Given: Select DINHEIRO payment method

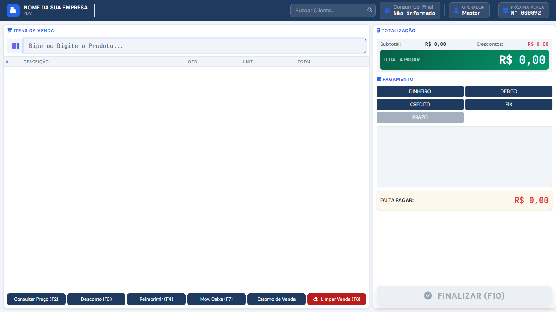Looking at the screenshot, I should coord(420,91).
